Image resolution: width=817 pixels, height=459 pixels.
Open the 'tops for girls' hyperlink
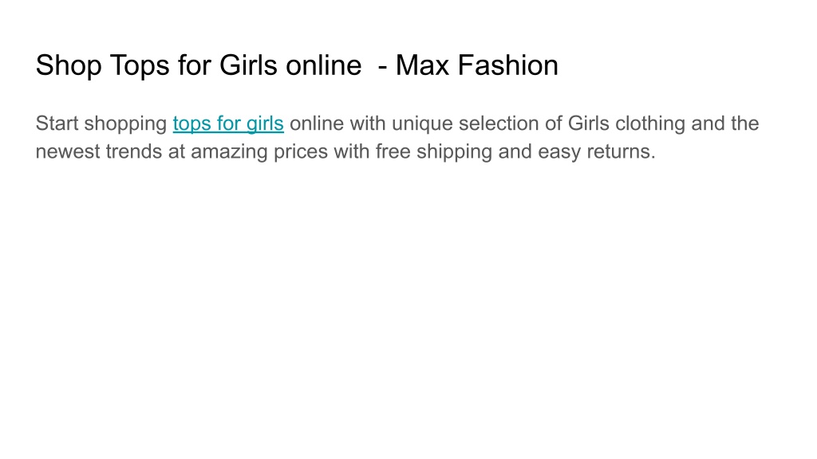[228, 124]
